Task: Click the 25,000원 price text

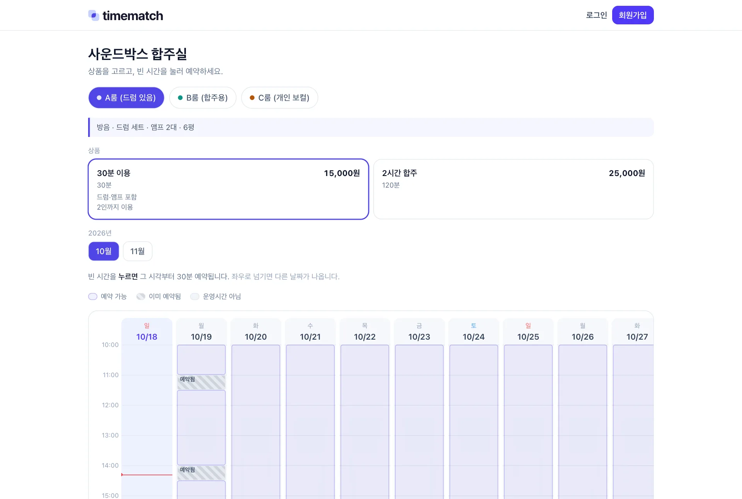Action: point(627,173)
